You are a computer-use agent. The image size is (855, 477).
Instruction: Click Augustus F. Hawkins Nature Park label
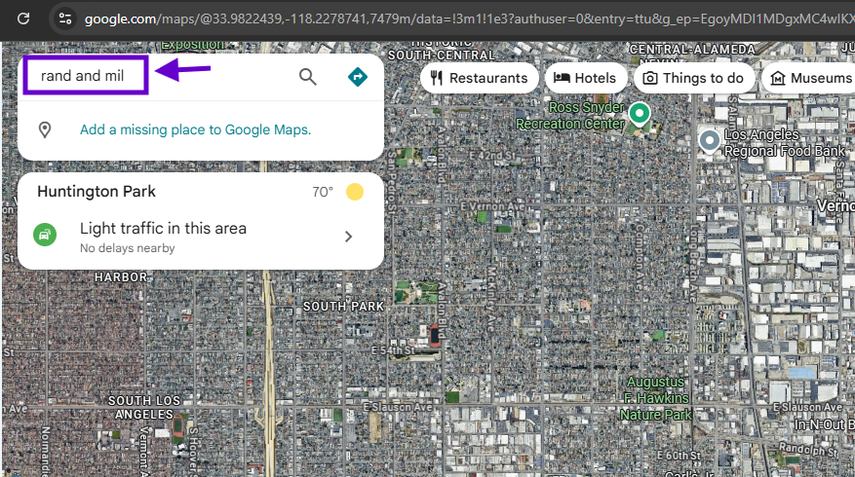(656, 398)
